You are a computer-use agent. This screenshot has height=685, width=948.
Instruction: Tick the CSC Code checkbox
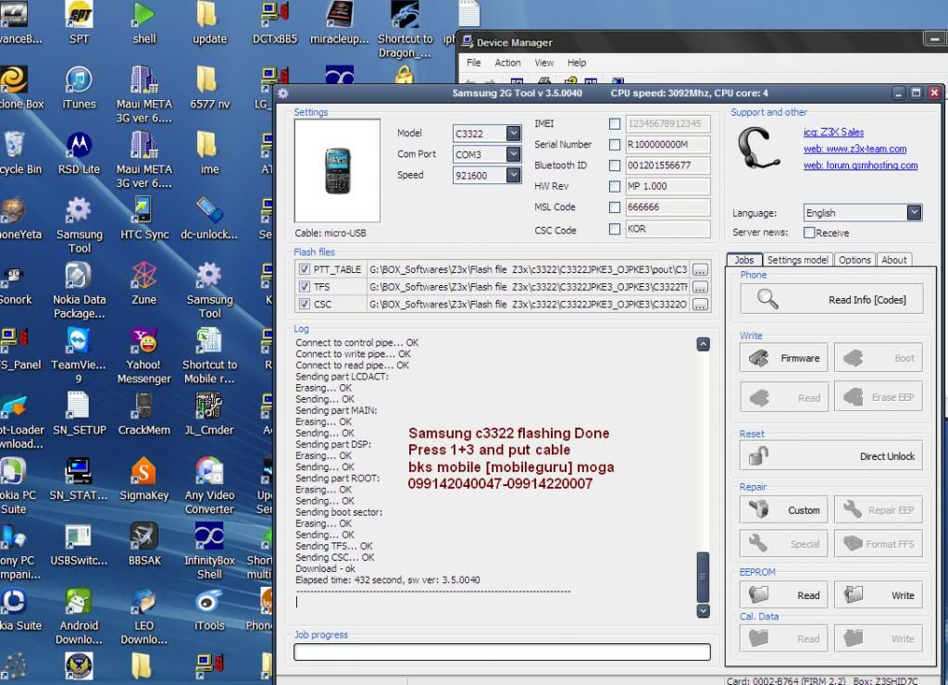click(x=615, y=230)
